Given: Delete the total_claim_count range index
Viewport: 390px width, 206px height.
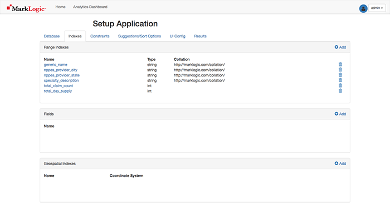Looking at the screenshot, I should coord(340,85).
